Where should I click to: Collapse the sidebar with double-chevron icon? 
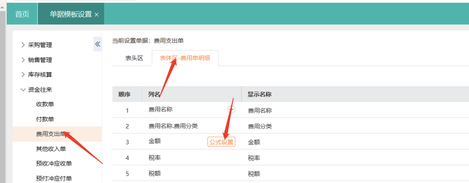(97, 44)
